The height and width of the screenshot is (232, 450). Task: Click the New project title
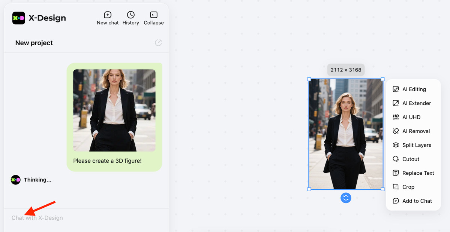coord(34,43)
